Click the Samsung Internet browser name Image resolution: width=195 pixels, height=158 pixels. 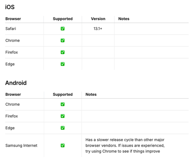21,145
